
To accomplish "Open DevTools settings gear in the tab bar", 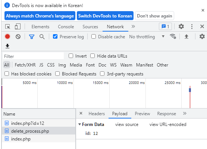I will 181,26.
